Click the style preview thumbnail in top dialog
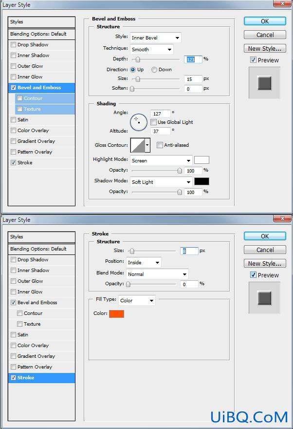The image size is (293, 429). coord(264,83)
